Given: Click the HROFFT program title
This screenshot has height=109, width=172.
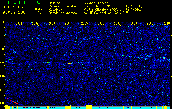Looking at the screenshot, I should tap(17, 2).
